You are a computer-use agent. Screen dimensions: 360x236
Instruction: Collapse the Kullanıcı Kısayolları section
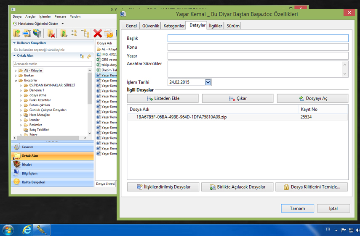click(14, 43)
